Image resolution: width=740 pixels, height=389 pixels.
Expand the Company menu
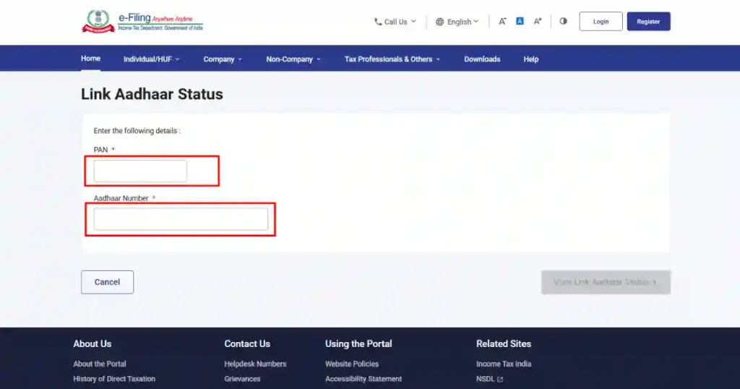pos(223,59)
